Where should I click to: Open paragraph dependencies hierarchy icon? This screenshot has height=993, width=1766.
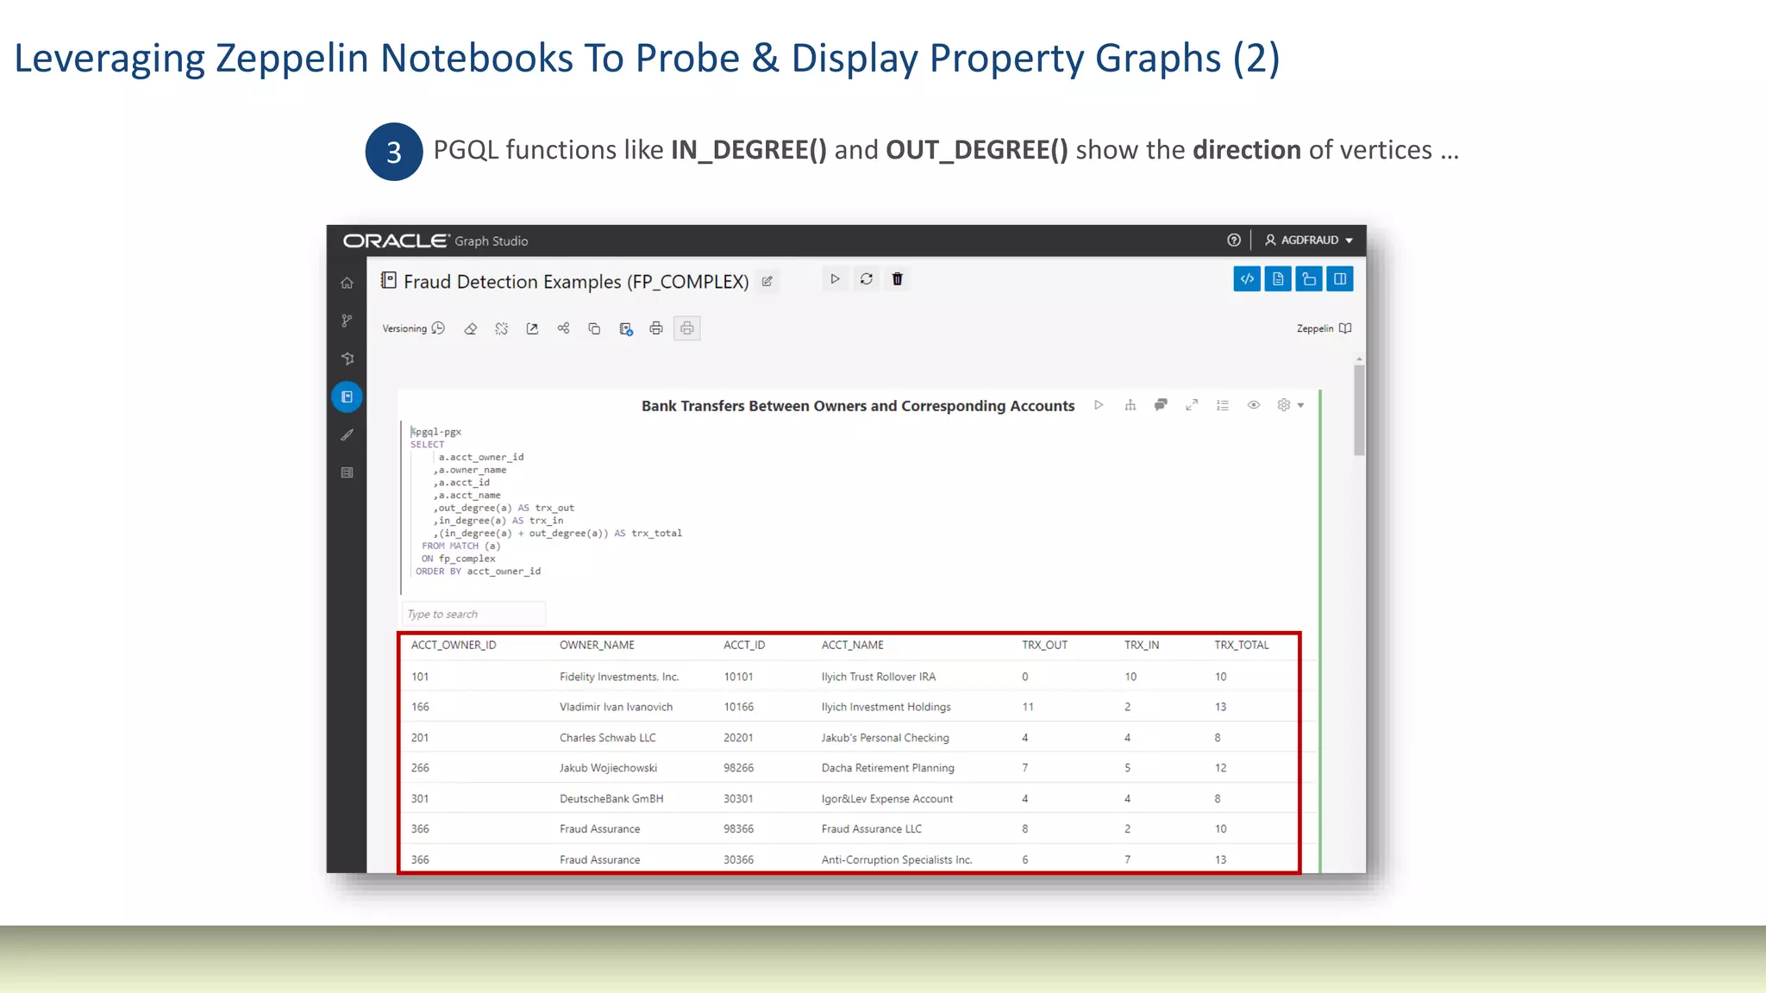1130,405
